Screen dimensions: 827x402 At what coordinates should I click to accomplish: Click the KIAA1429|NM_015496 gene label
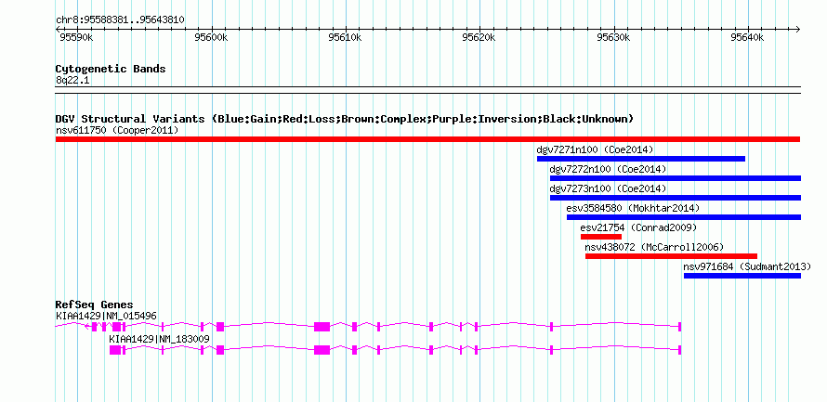[x=106, y=316]
